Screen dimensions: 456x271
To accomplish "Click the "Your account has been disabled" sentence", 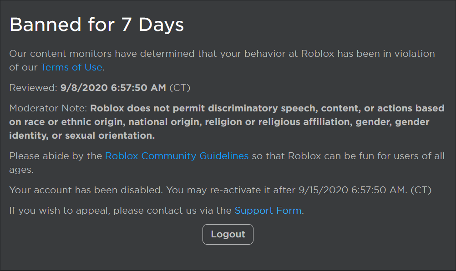I will [x=86, y=190].
